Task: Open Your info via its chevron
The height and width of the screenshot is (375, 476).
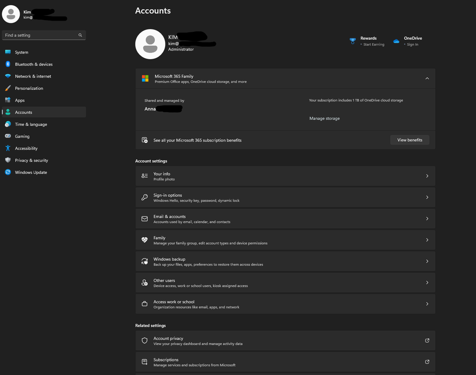Action: 427,176
